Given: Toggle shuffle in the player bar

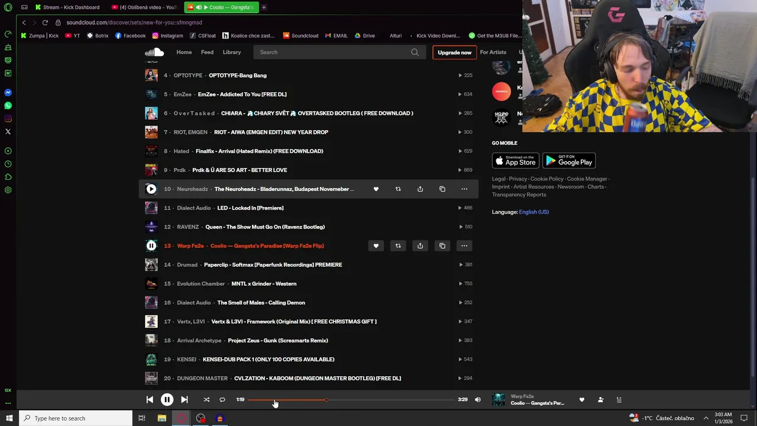Looking at the screenshot, I should coord(206,400).
